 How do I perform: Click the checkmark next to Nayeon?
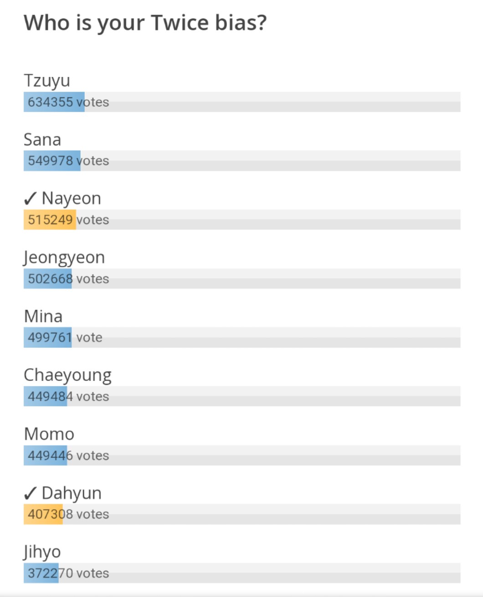[30, 198]
